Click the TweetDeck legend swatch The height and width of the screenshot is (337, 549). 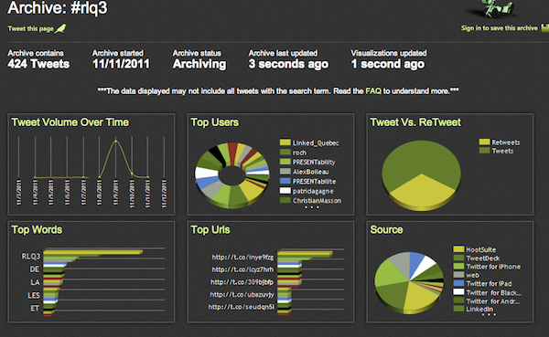(458, 258)
